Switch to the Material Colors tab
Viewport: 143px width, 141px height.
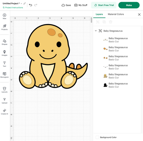[x=116, y=14]
